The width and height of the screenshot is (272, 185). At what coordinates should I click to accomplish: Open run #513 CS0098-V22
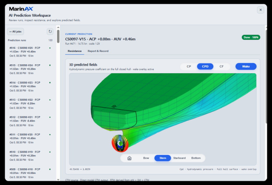pyautogui.click(x=30, y=104)
